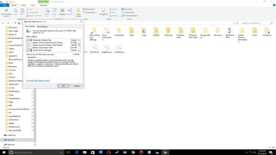Click Select all in ribbon
This screenshot has width=276, height=155.
[126, 9]
